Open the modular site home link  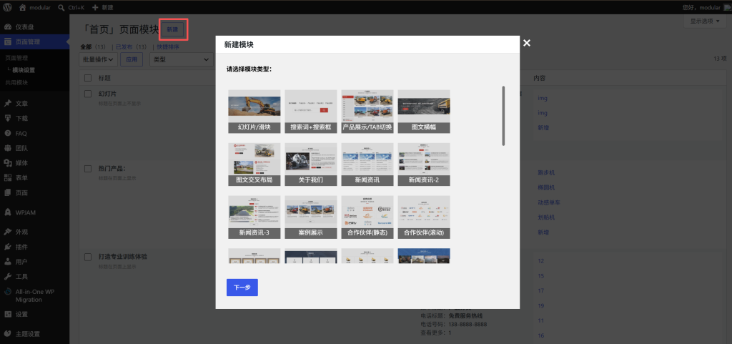pyautogui.click(x=35, y=7)
